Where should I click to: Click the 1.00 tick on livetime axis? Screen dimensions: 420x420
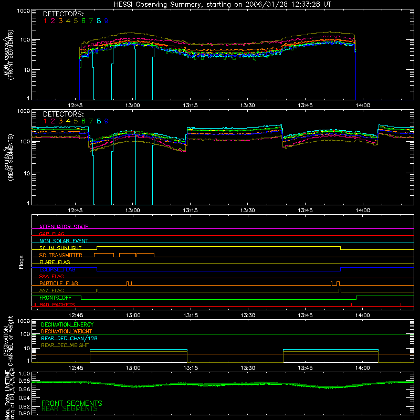coord(24,374)
